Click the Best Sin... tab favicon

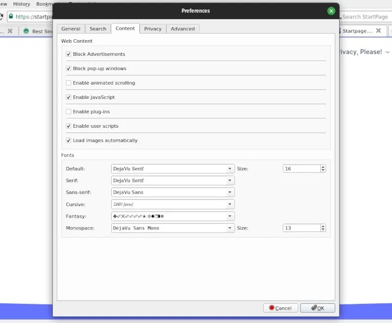[x=26, y=31]
